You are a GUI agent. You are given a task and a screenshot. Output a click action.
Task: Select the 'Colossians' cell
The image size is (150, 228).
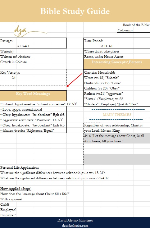click(x=125, y=30)
